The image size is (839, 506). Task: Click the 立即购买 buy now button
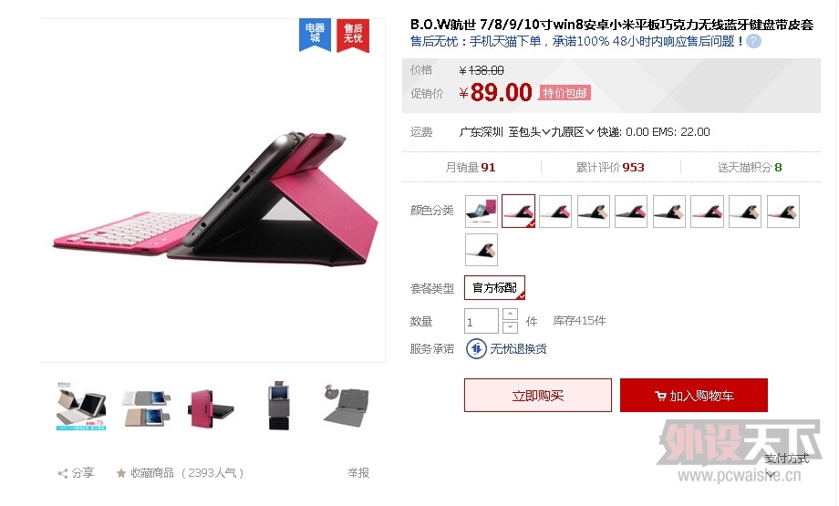[x=538, y=396]
